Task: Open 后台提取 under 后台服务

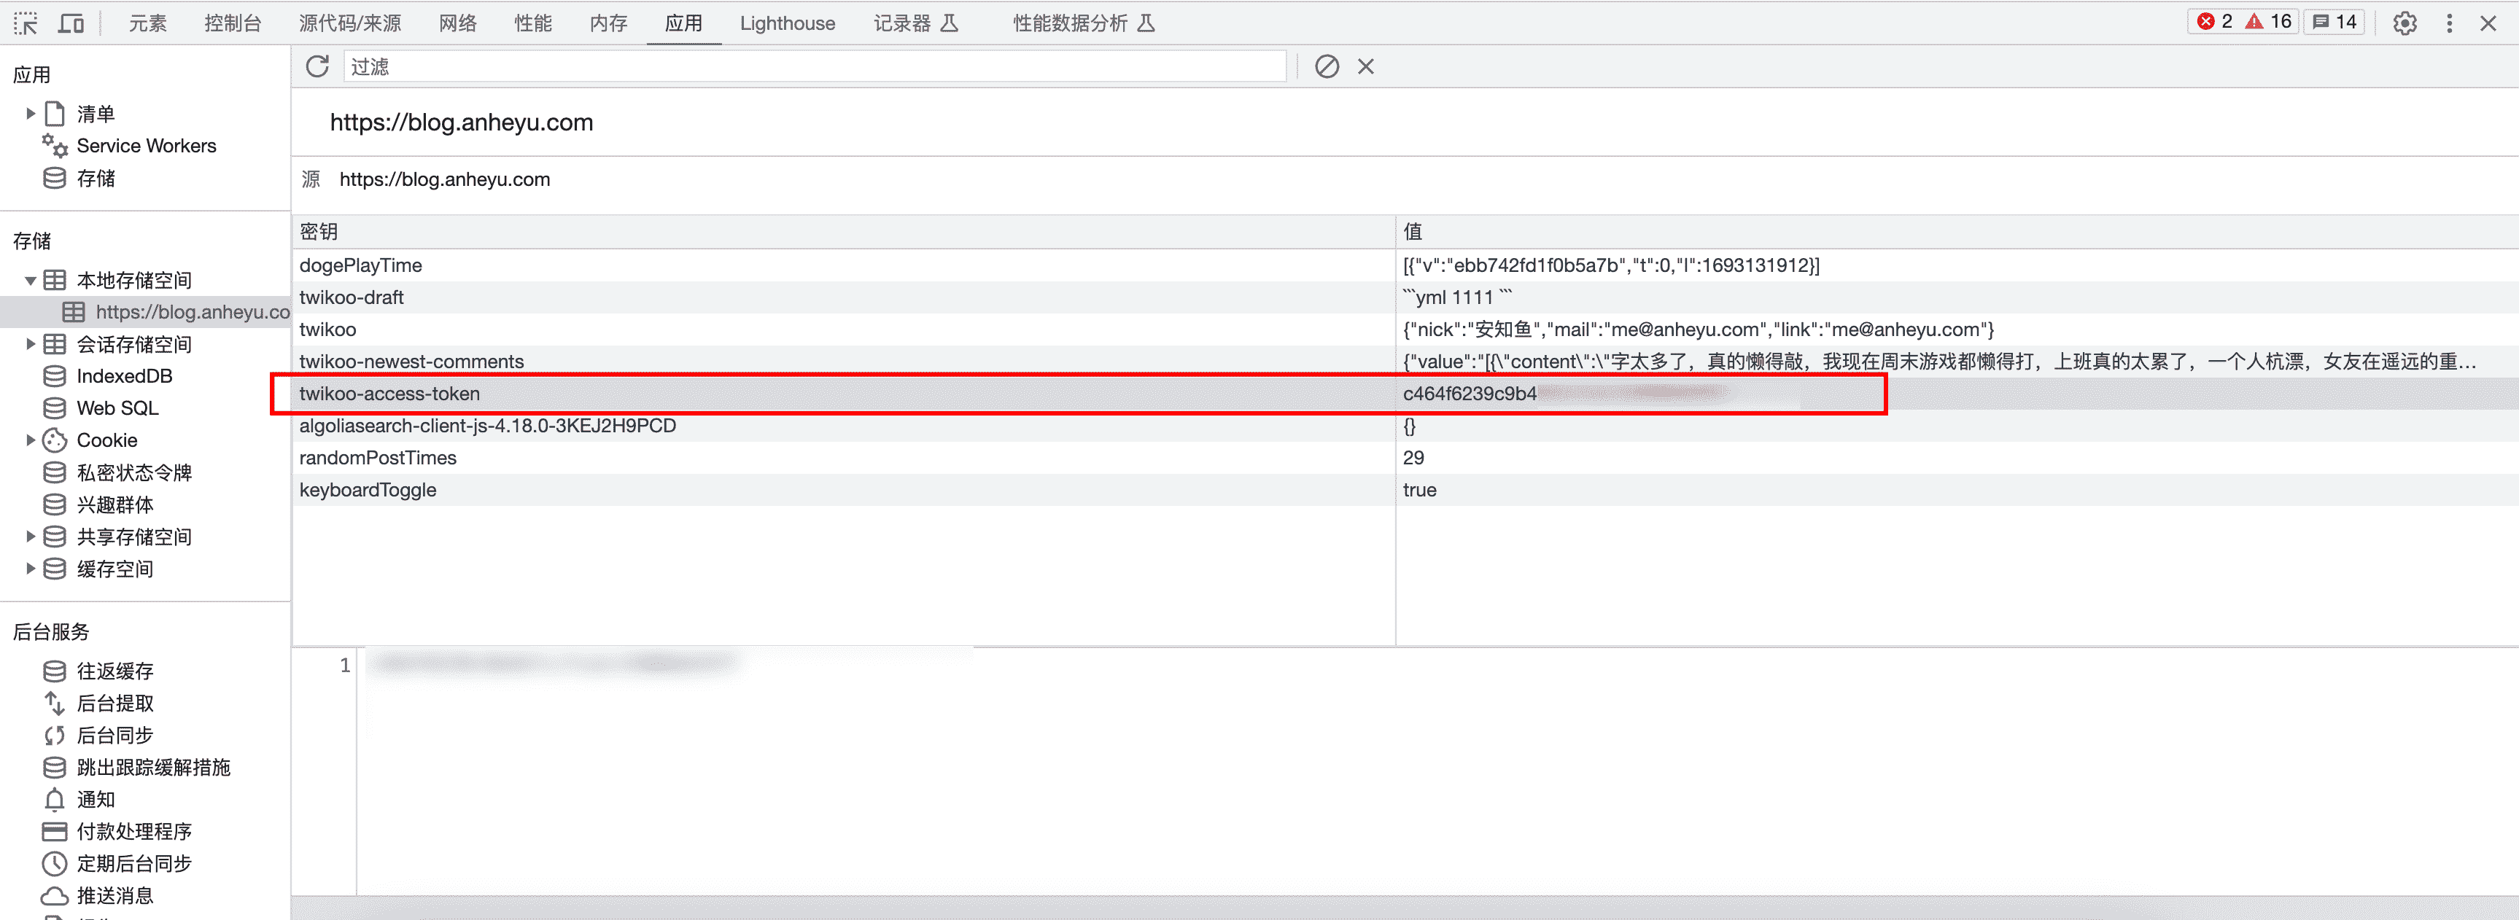Action: coord(114,704)
